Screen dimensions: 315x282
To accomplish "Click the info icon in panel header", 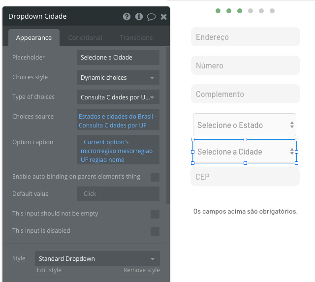I will (x=139, y=16).
